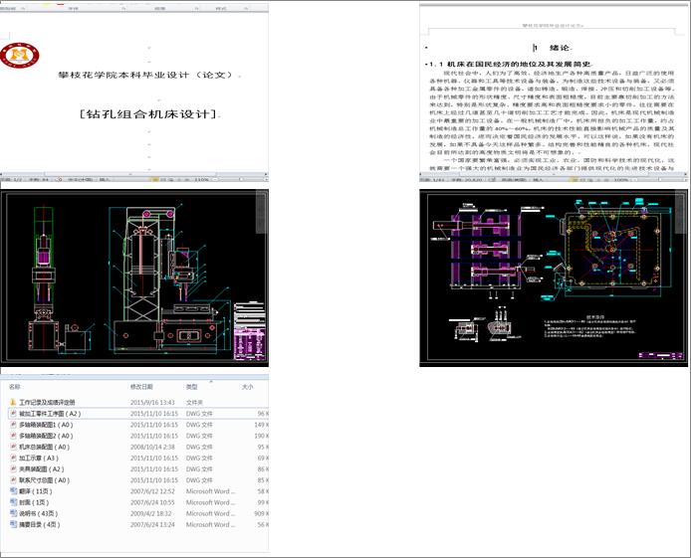Sort files by 大小 column header
This screenshot has width=691, height=558.
coord(247,387)
